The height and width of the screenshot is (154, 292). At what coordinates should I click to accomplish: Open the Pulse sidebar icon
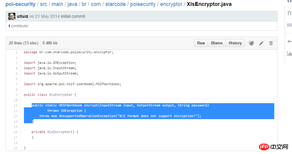tap(289, 41)
